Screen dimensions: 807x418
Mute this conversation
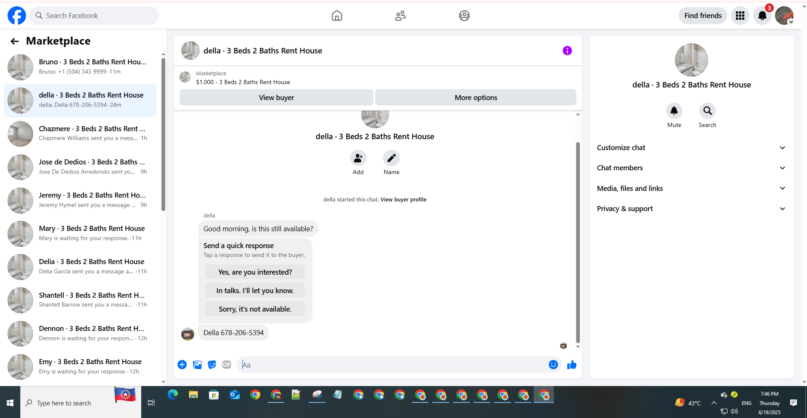[674, 111]
